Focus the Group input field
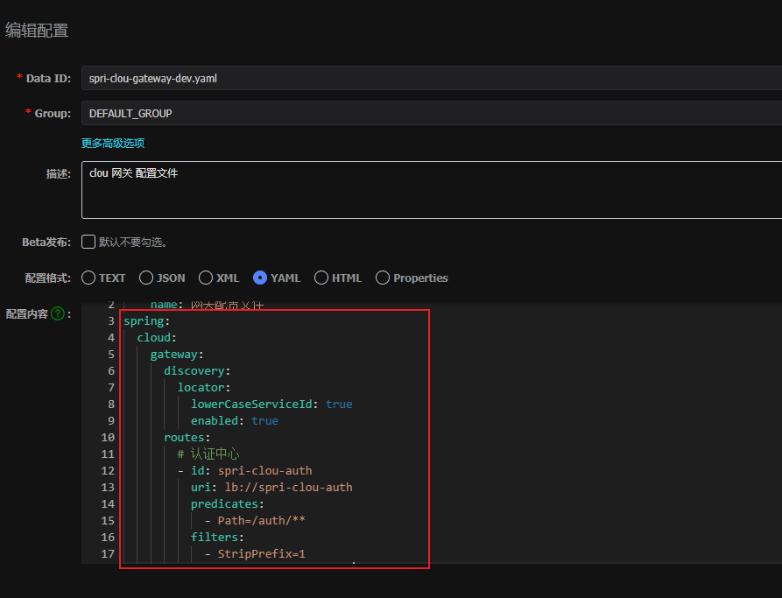 [x=429, y=113]
